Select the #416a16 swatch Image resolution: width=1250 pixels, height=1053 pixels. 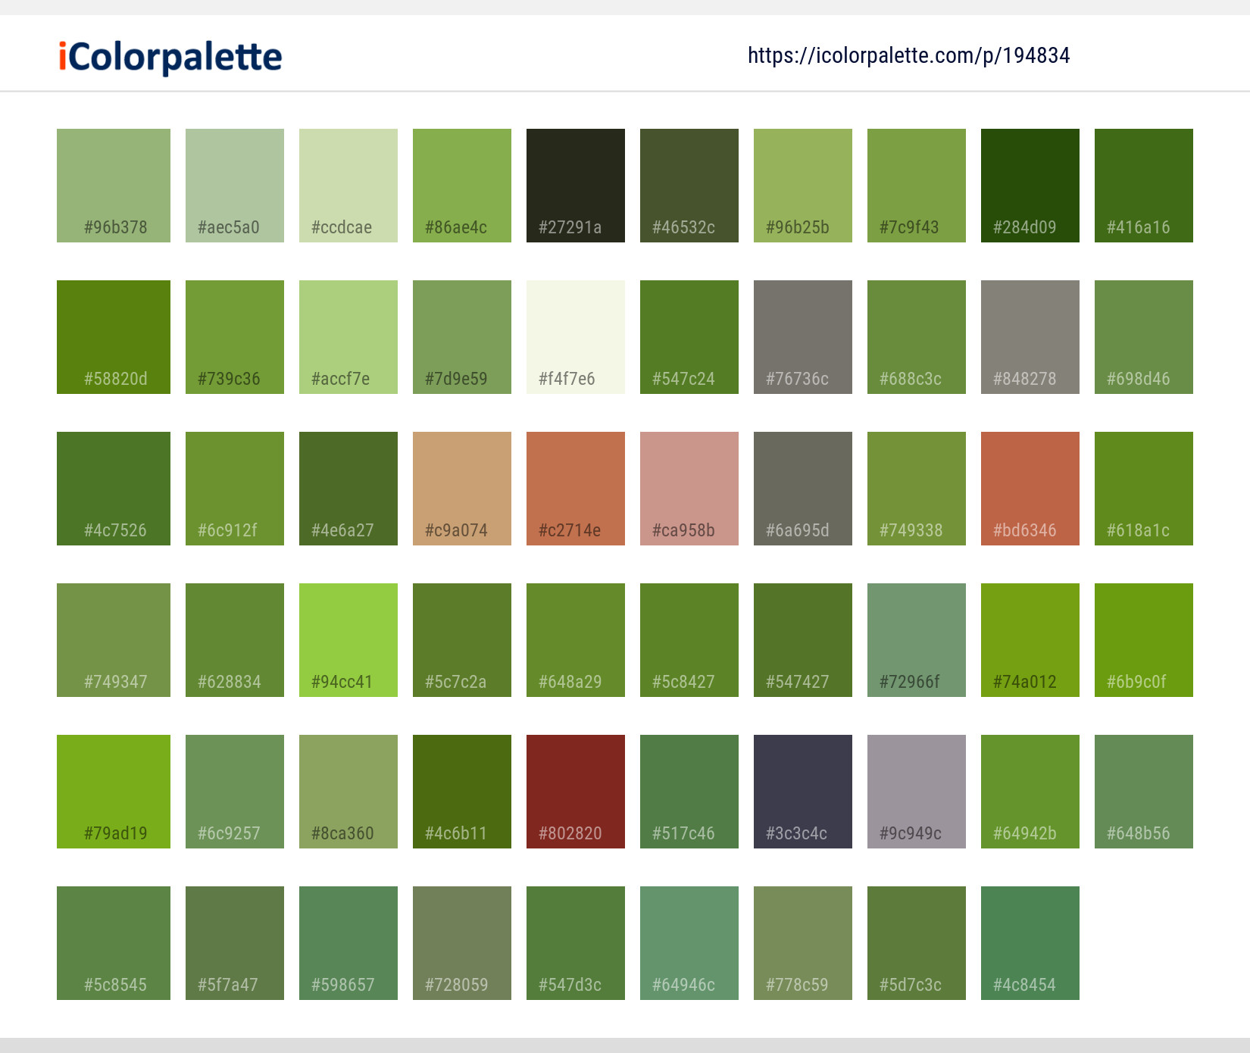click(1144, 186)
